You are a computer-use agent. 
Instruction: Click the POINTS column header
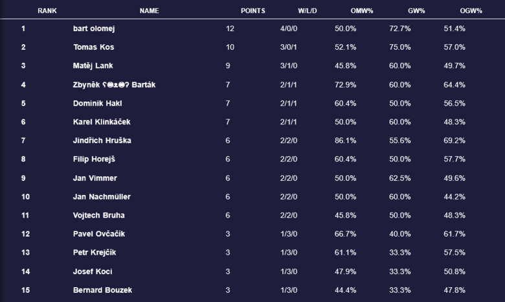(x=252, y=11)
